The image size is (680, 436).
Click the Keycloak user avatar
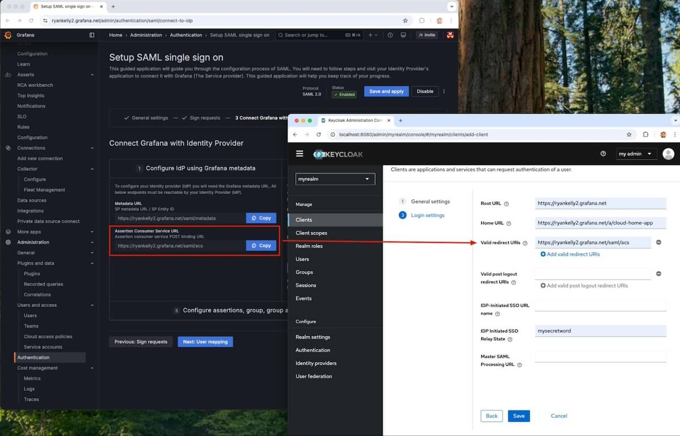pyautogui.click(x=668, y=154)
